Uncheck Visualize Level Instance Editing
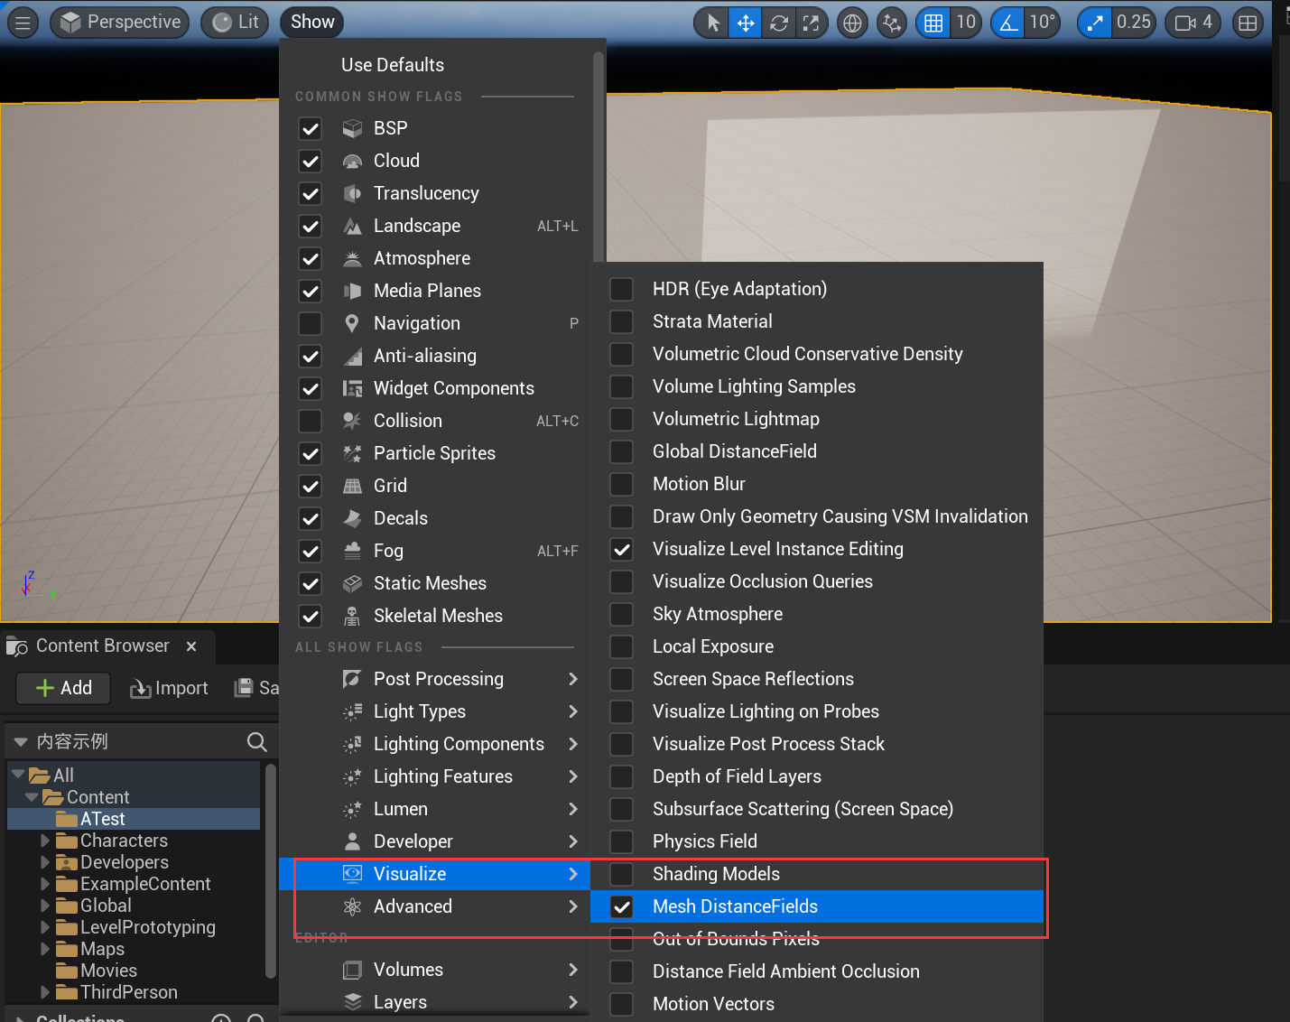 [x=622, y=549]
